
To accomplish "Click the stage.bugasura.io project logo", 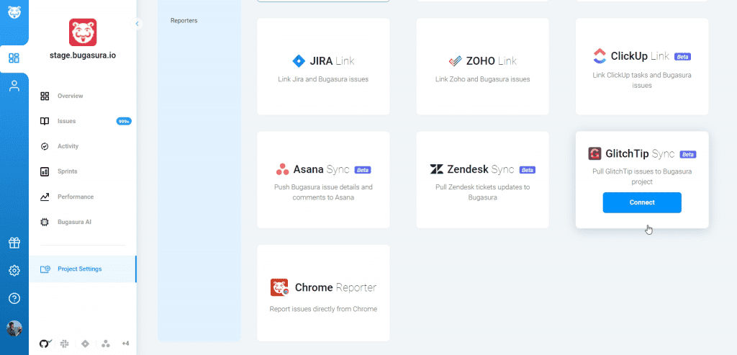I will point(83,32).
